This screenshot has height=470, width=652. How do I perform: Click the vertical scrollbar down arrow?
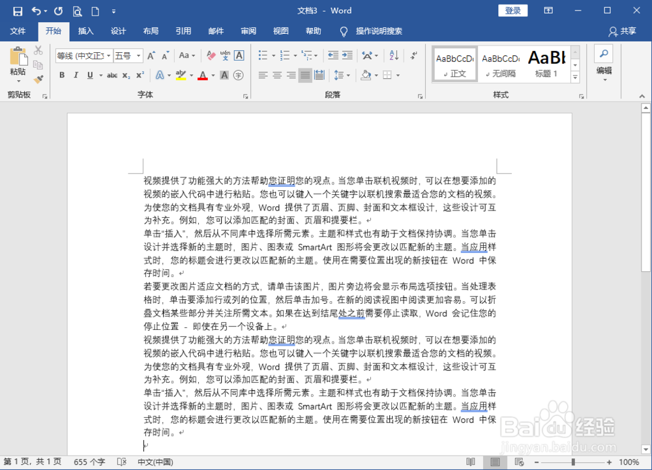(x=645, y=449)
